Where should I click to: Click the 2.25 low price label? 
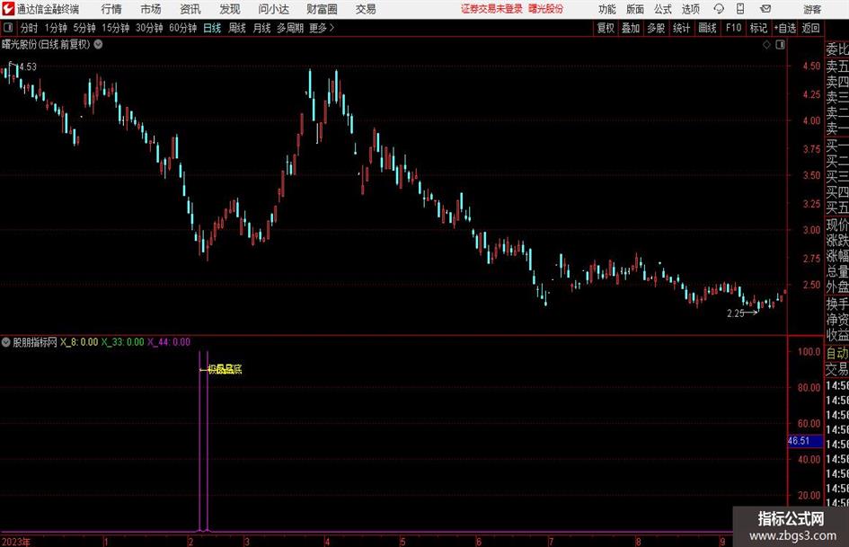pyautogui.click(x=735, y=313)
